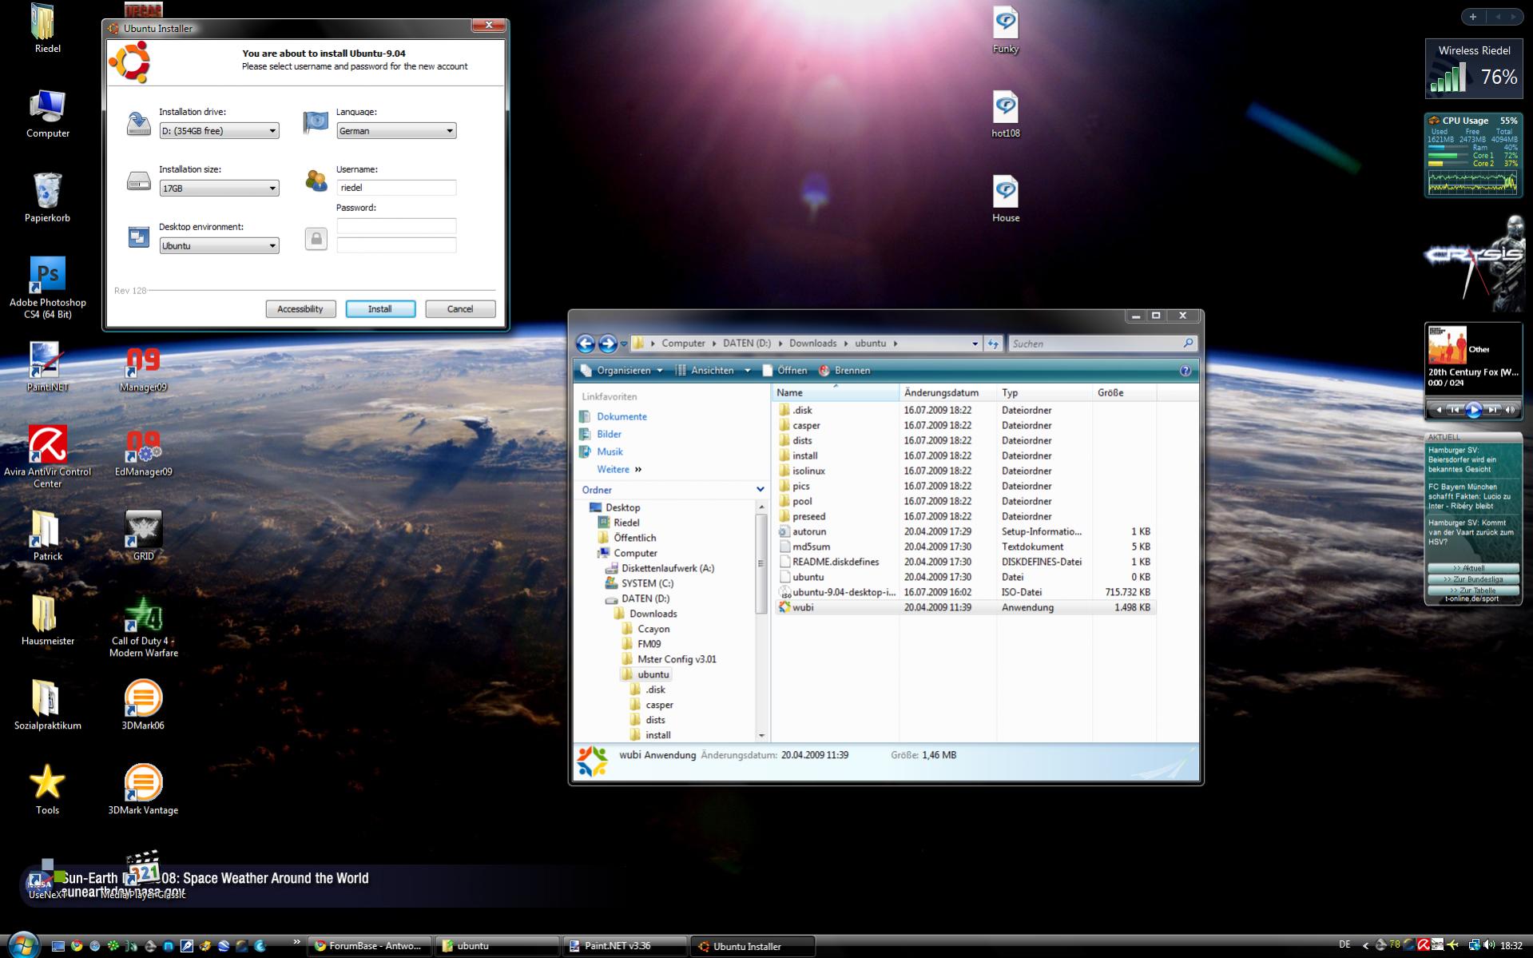
Task: Select the Patrick folder on the desktop
Action: (x=48, y=535)
